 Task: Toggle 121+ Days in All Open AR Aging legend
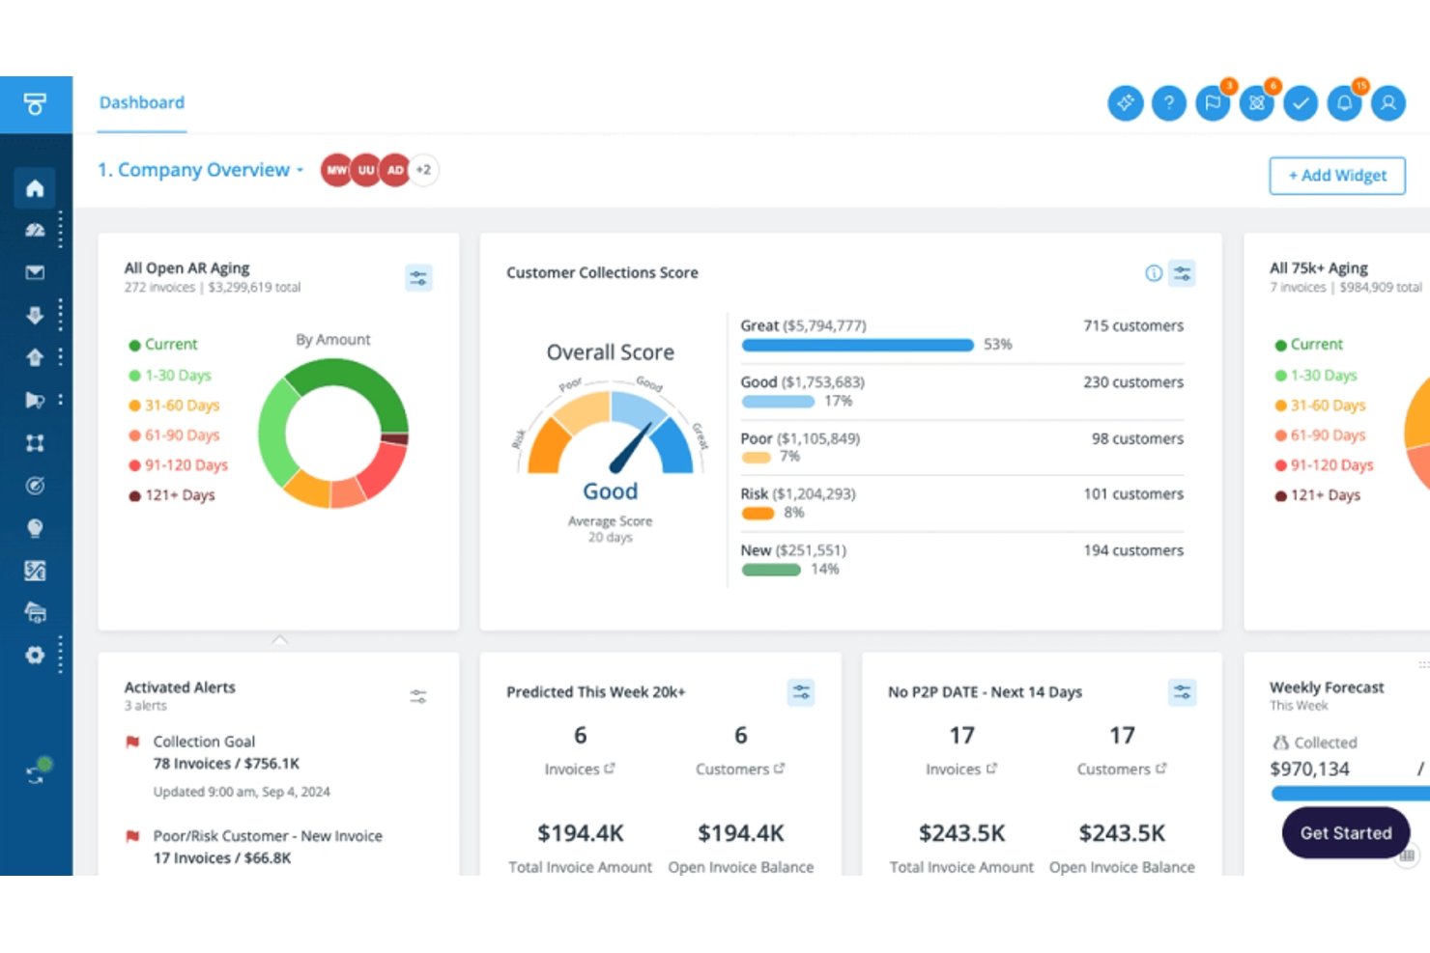click(x=172, y=495)
